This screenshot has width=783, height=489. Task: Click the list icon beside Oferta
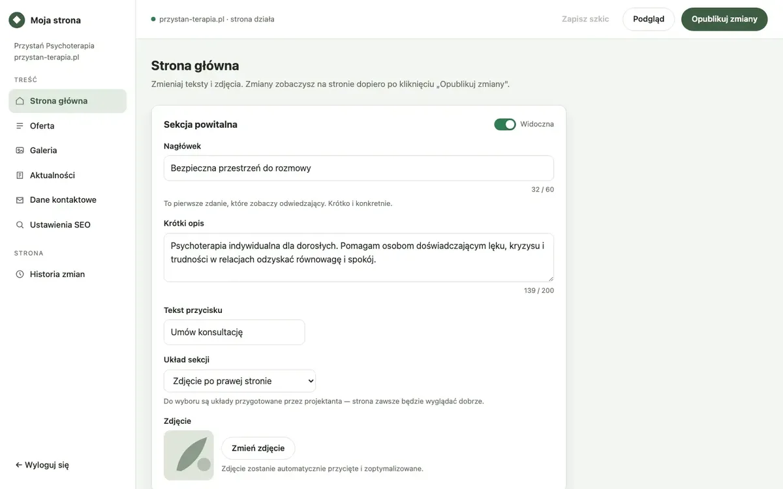click(x=20, y=126)
